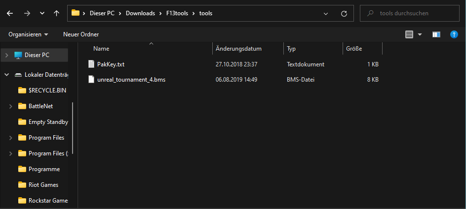466x209 pixels.
Task: Expand the BattleNet folder tree node
Action: 11,106
